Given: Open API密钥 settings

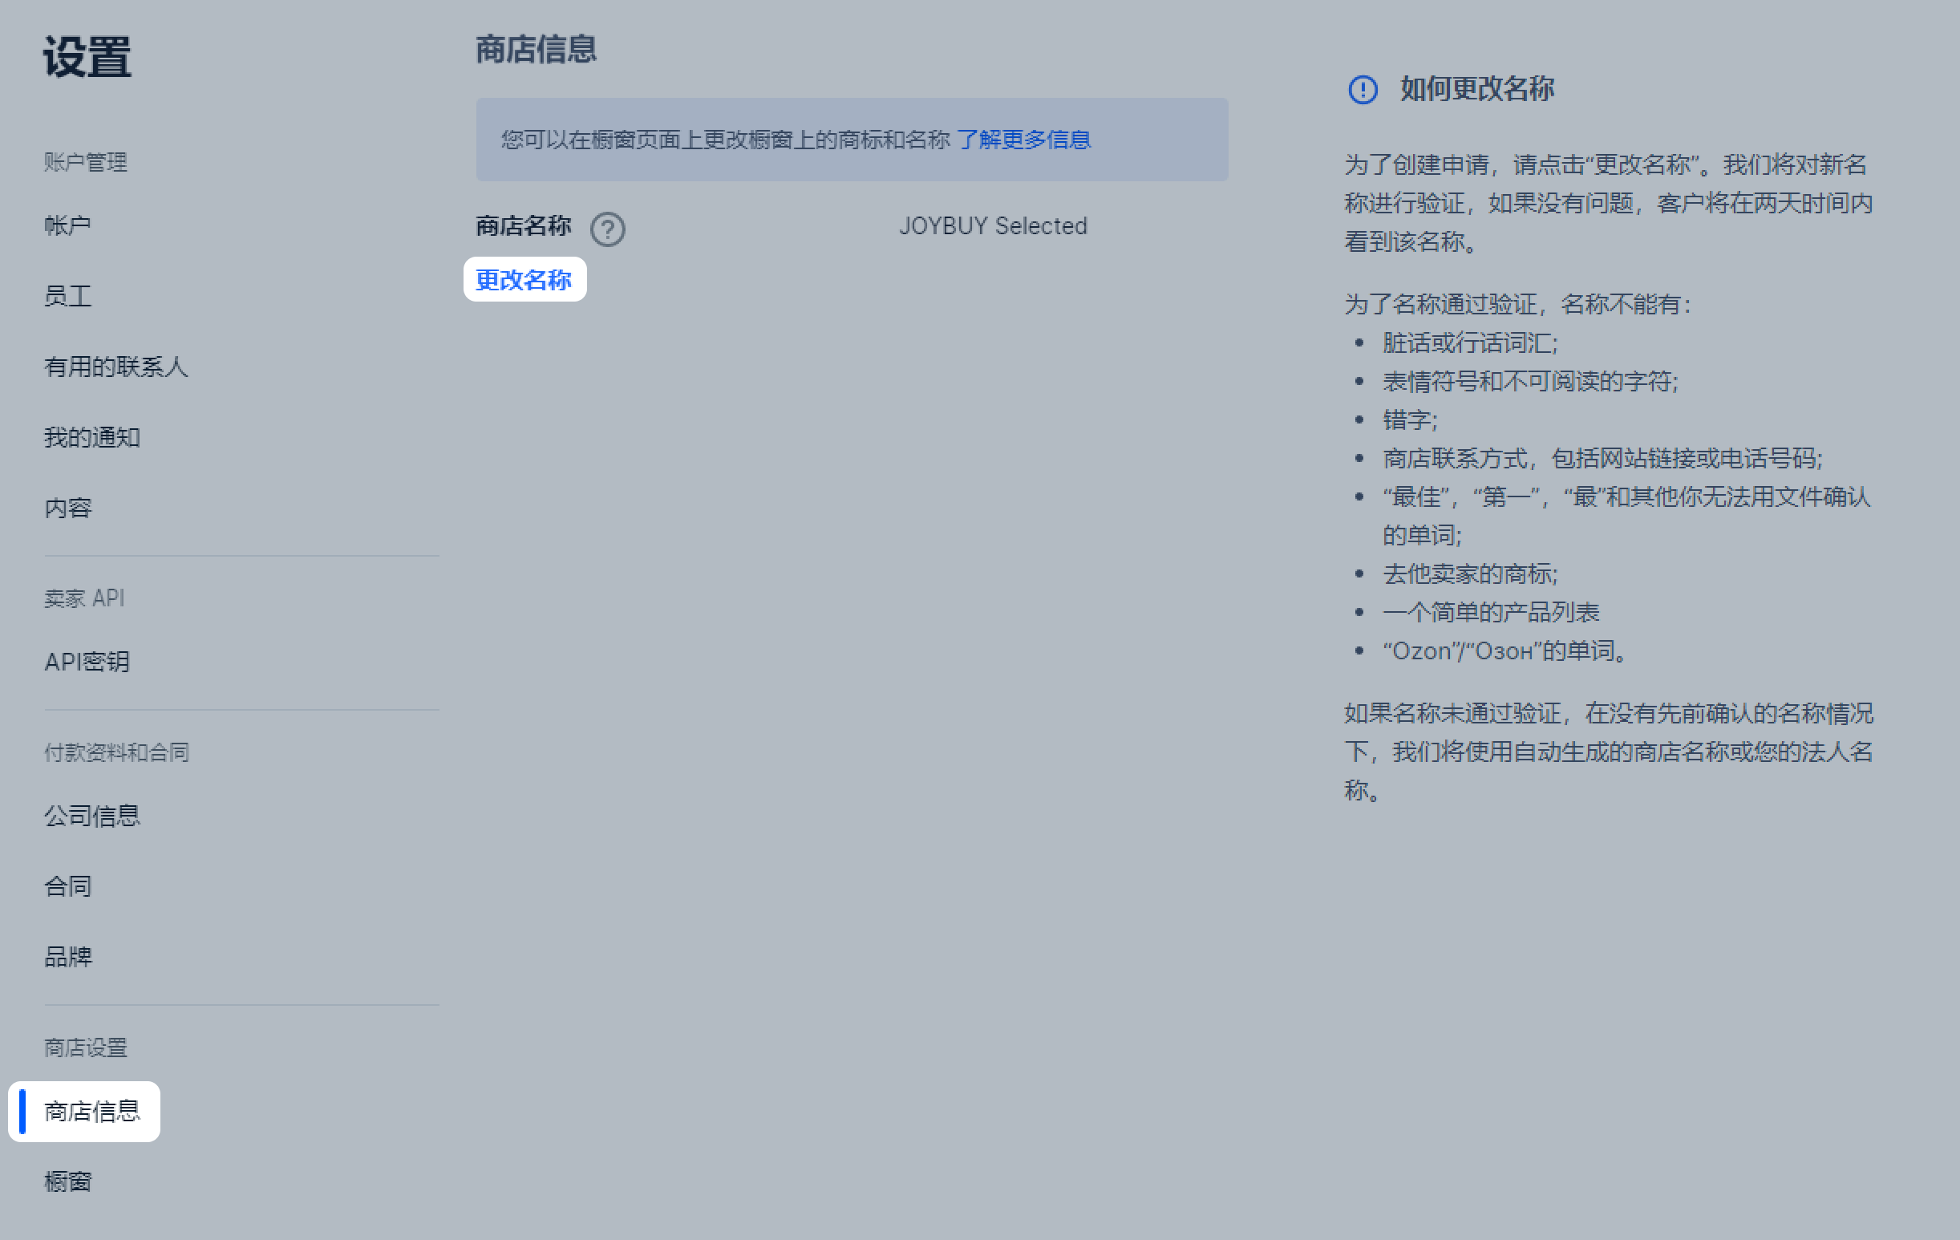Looking at the screenshot, I should point(87,662).
